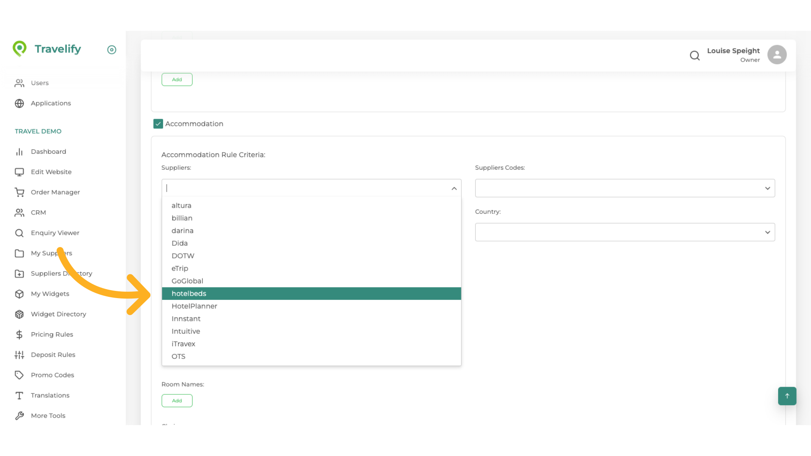Click the scroll-to-top arrow button
The image size is (811, 456).
(787, 396)
